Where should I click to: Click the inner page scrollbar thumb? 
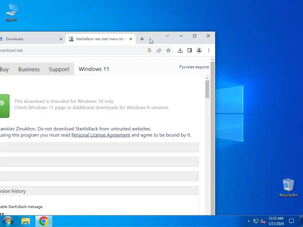coord(207,89)
